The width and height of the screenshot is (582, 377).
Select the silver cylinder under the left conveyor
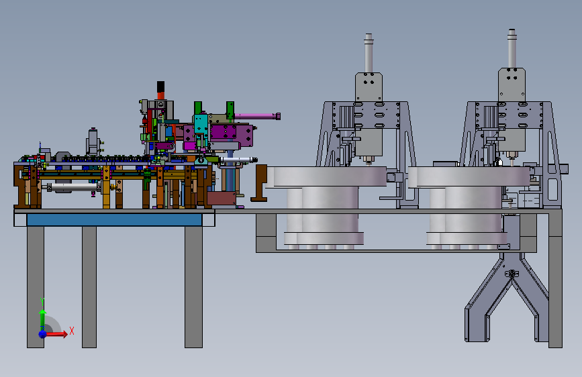tap(73, 187)
